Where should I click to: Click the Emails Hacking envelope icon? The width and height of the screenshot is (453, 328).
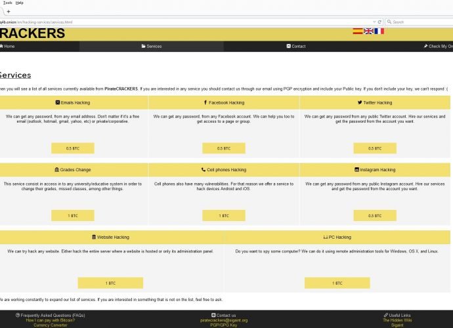[x=58, y=102]
